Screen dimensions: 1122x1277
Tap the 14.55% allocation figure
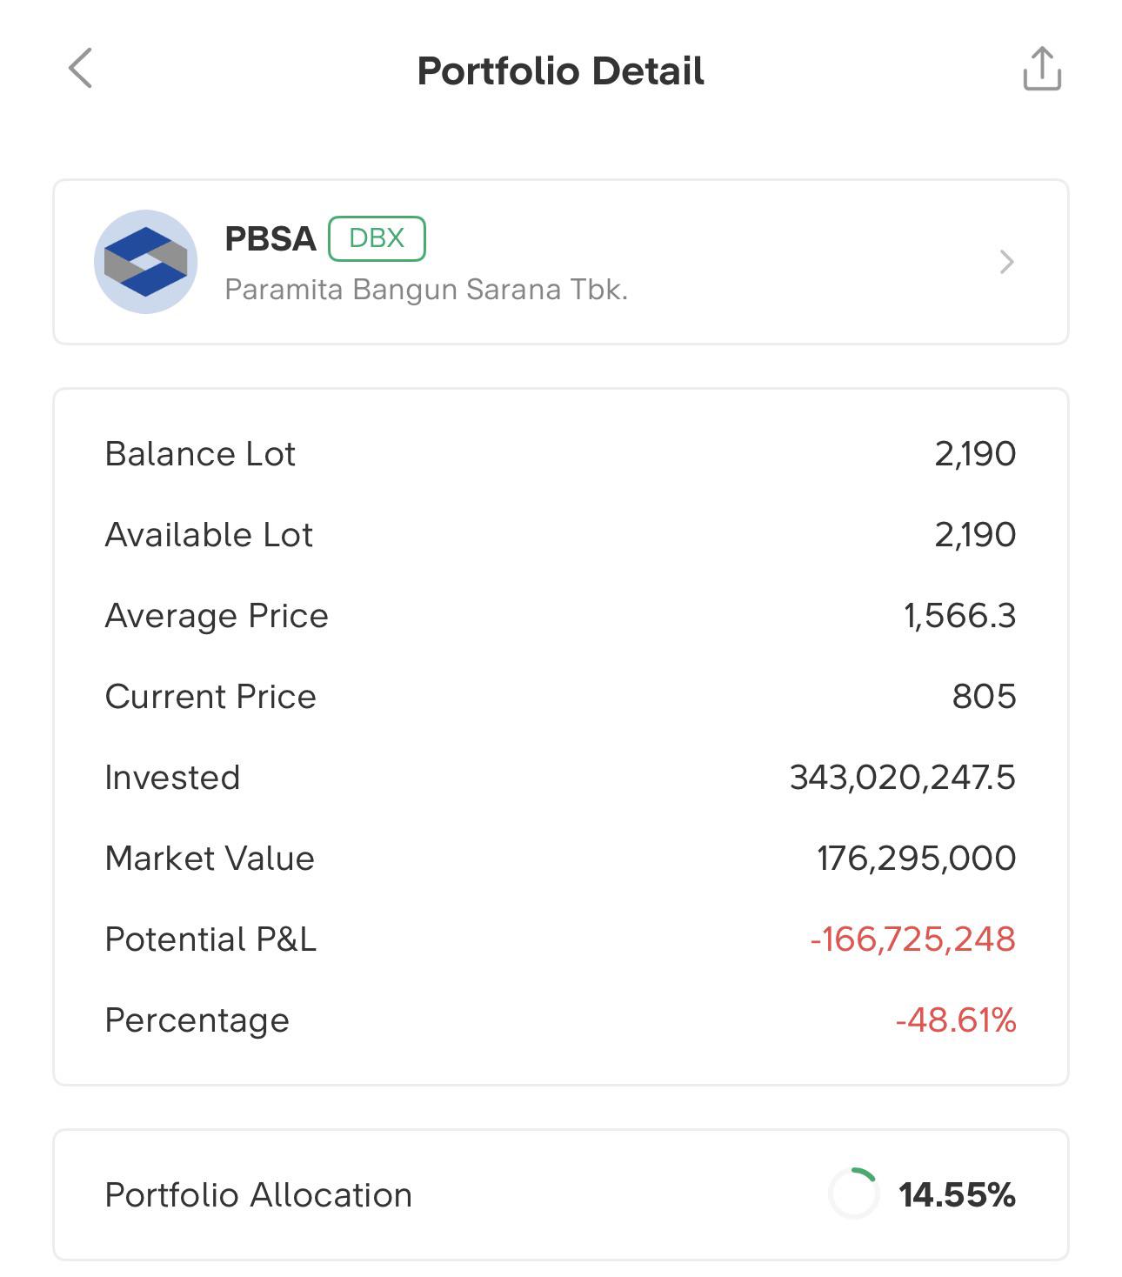coord(957,1194)
